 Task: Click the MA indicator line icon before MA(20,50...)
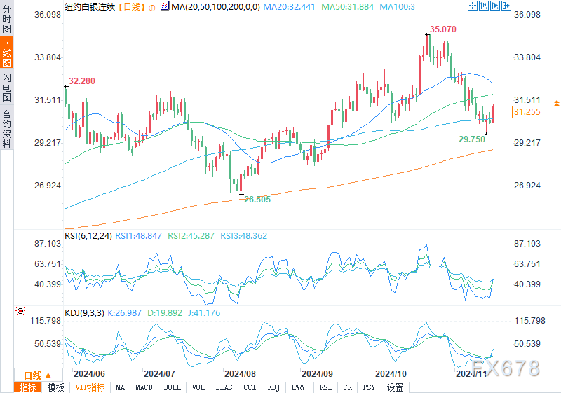165,6
